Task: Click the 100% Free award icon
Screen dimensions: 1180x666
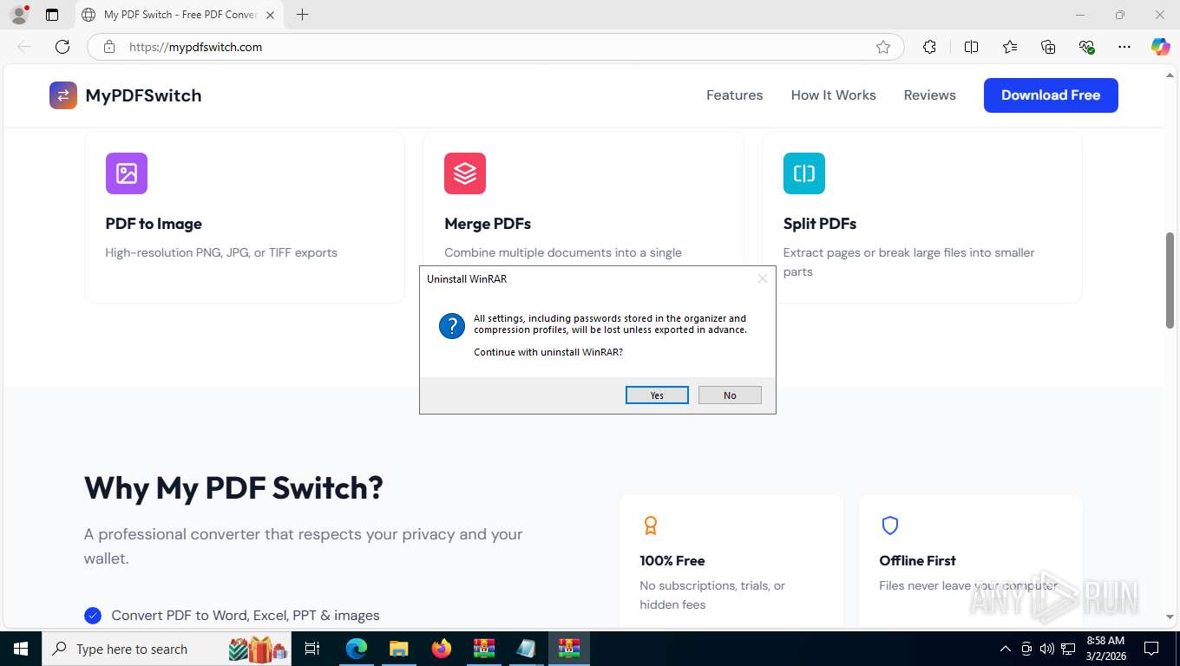Action: [x=650, y=526]
